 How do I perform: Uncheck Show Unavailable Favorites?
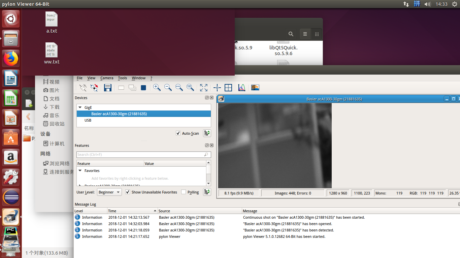127,192
